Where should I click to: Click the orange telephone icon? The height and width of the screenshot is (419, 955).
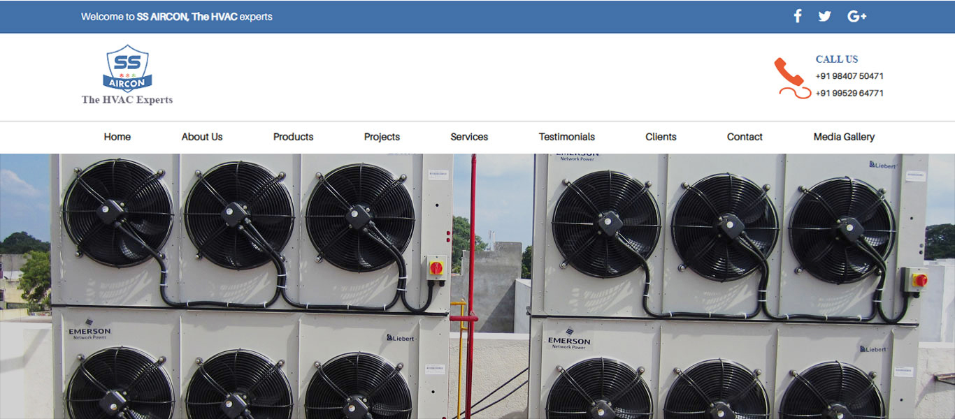pos(792,78)
